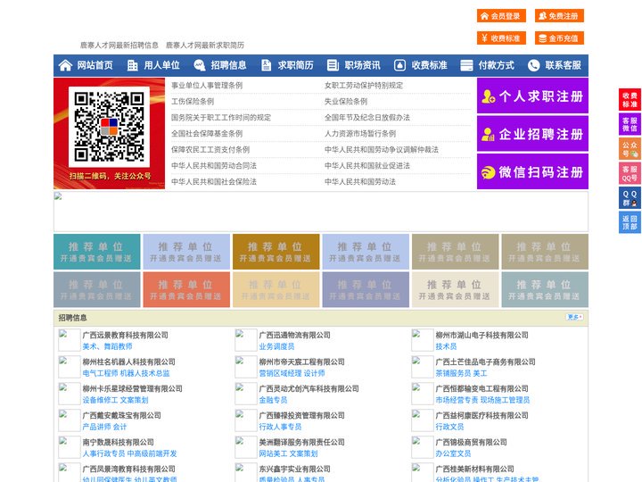Click the logo image of 柳州市湖山电子科技有限公司
Image resolution: width=642 pixels, height=482 pixels.
422,340
